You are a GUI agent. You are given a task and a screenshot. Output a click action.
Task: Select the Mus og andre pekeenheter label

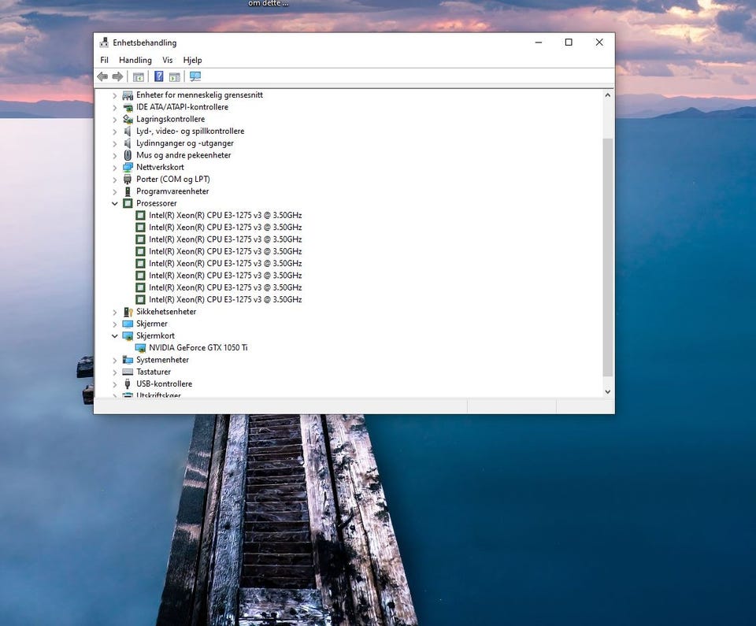coord(183,155)
